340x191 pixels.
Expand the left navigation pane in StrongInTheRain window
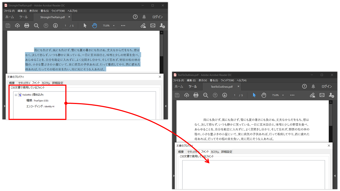click(x=5, y=106)
